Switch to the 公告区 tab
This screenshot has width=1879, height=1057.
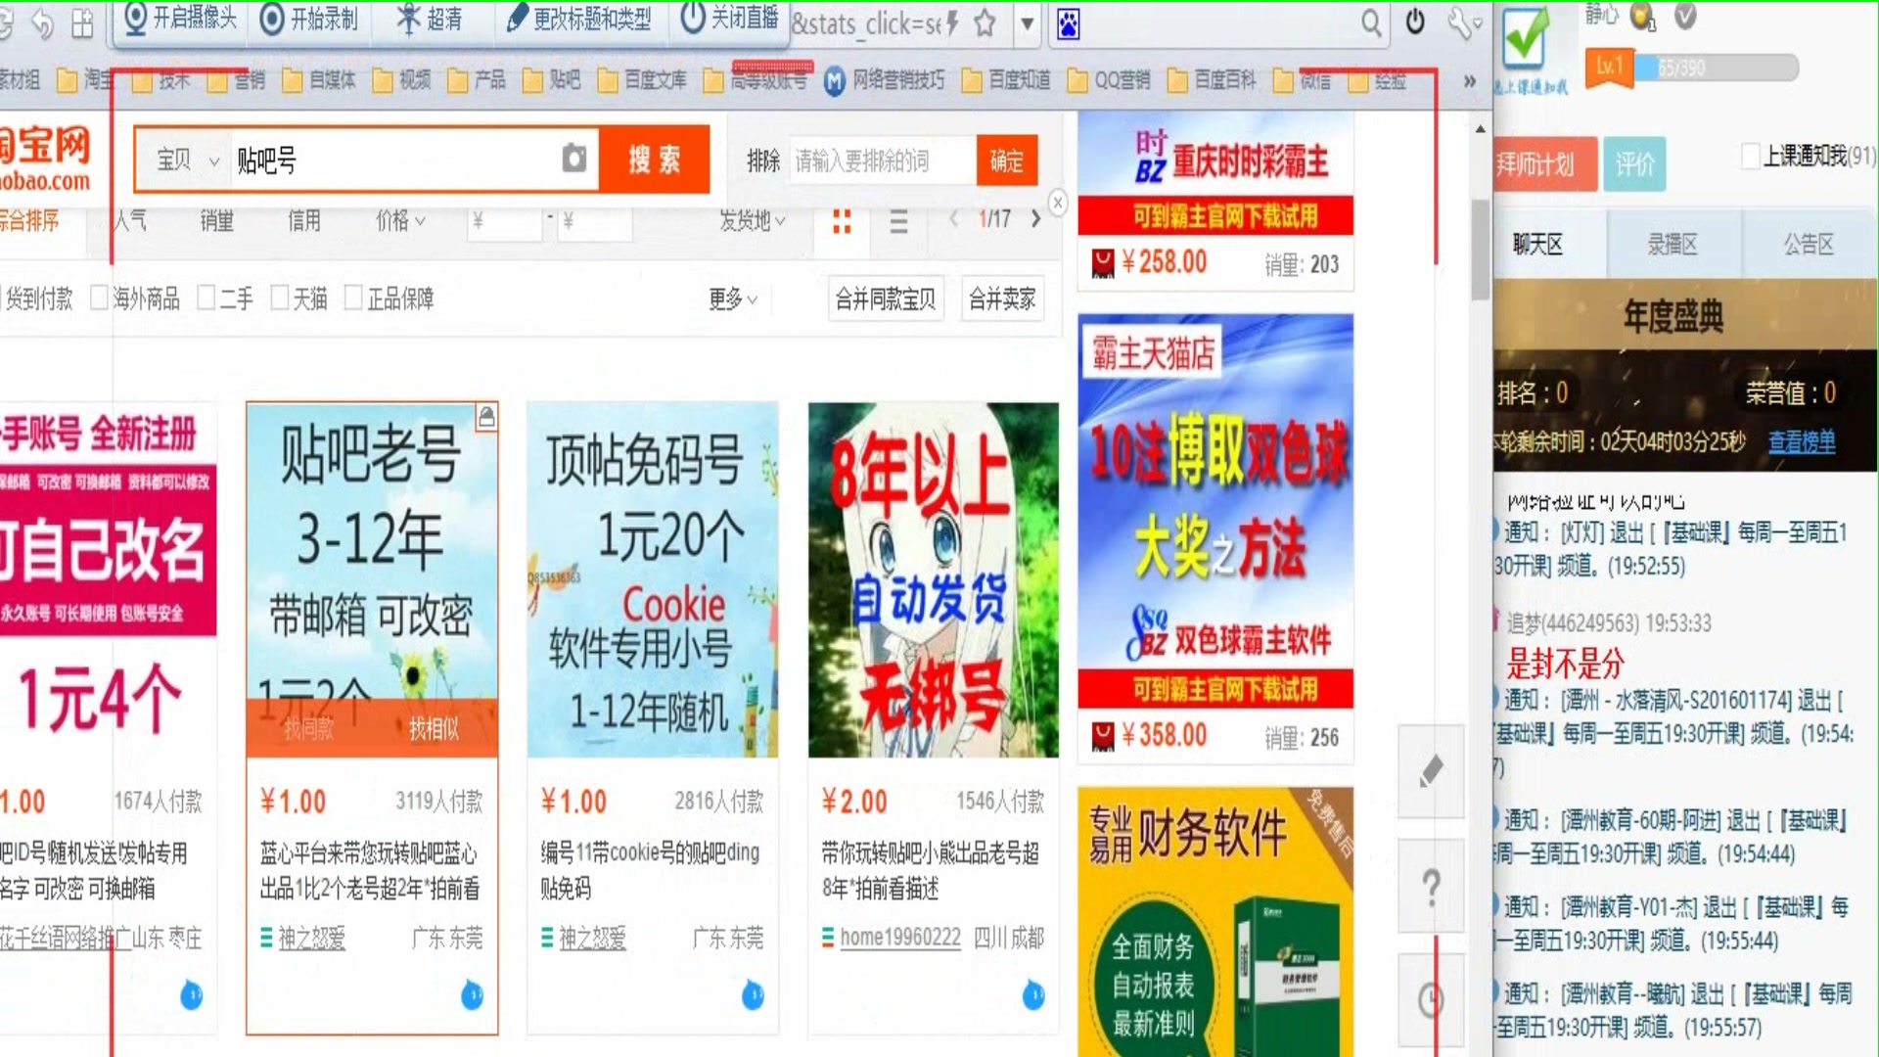1810,245
